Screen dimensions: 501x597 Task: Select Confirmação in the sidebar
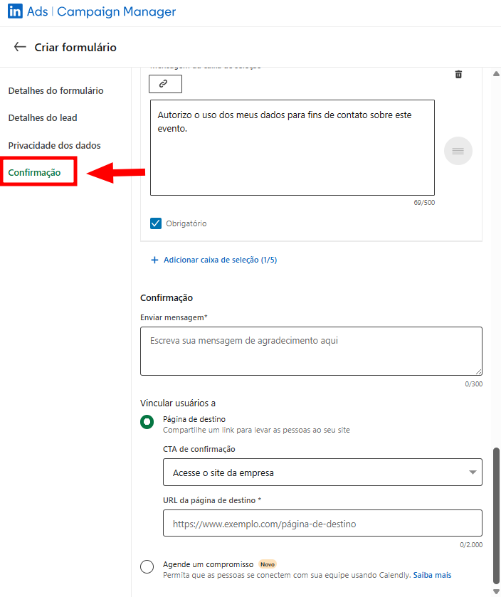click(34, 173)
